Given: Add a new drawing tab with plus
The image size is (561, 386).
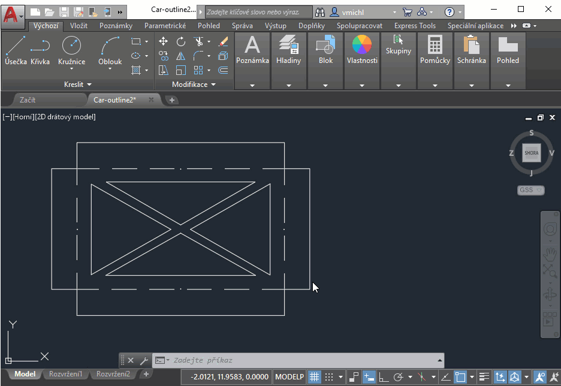Looking at the screenshot, I should (172, 100).
